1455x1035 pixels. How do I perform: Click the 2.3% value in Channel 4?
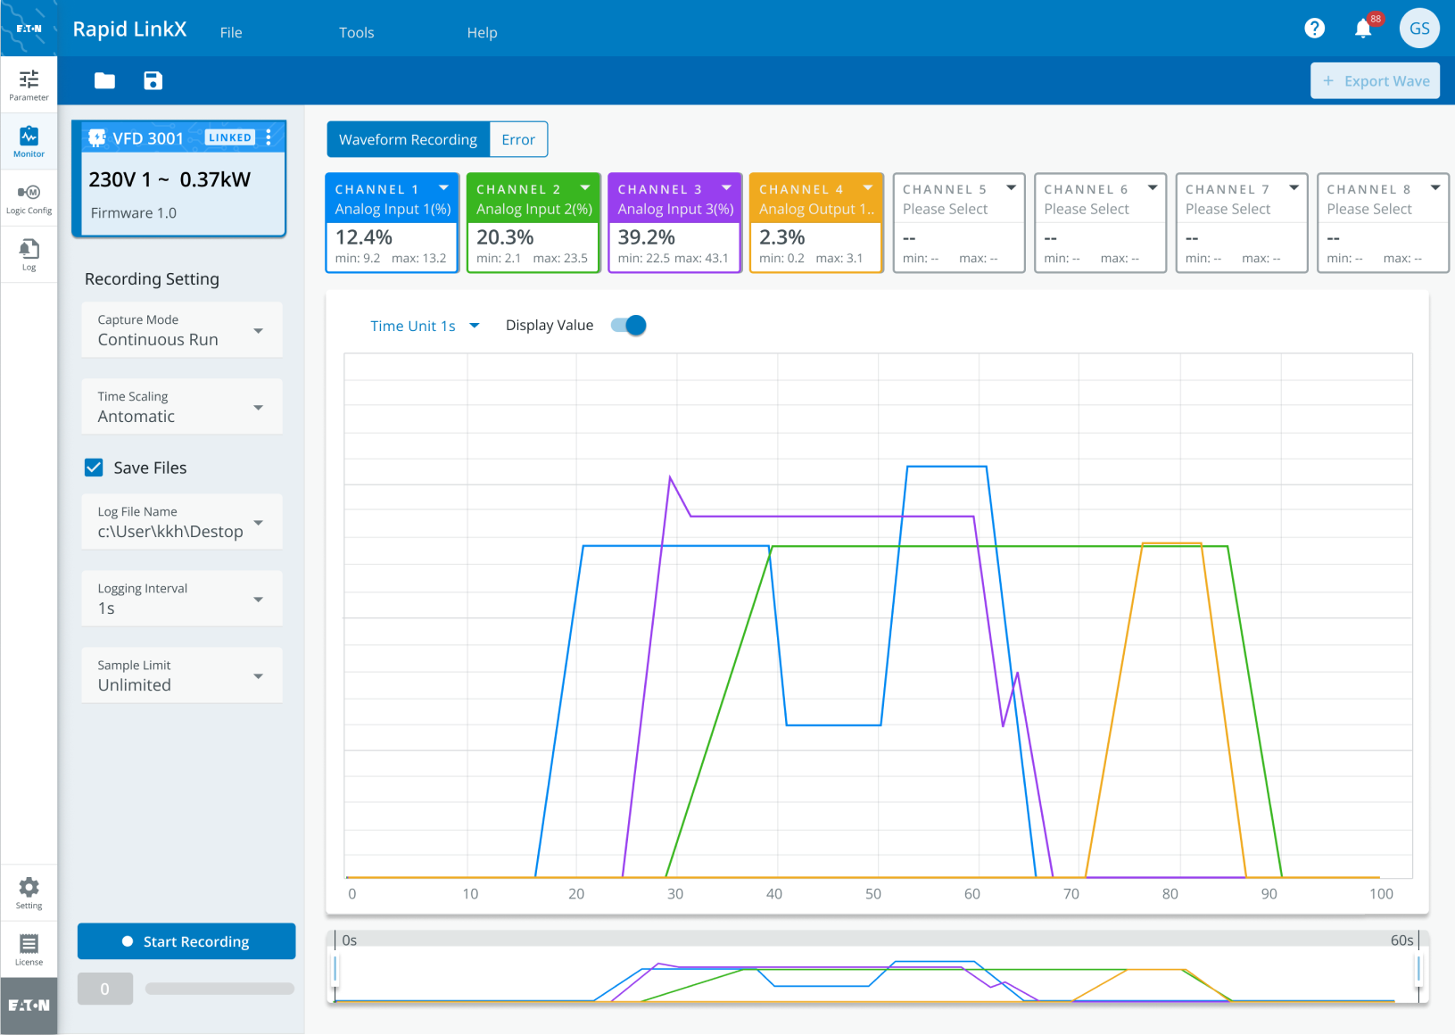782,237
